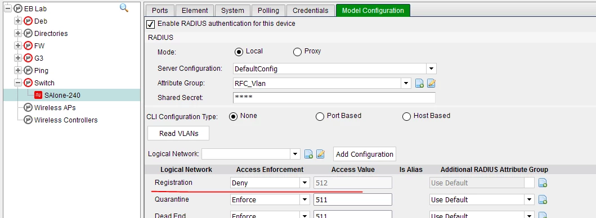Click the add icon beside Logical Network dropdown
This screenshot has width=596, height=218.
click(308, 154)
